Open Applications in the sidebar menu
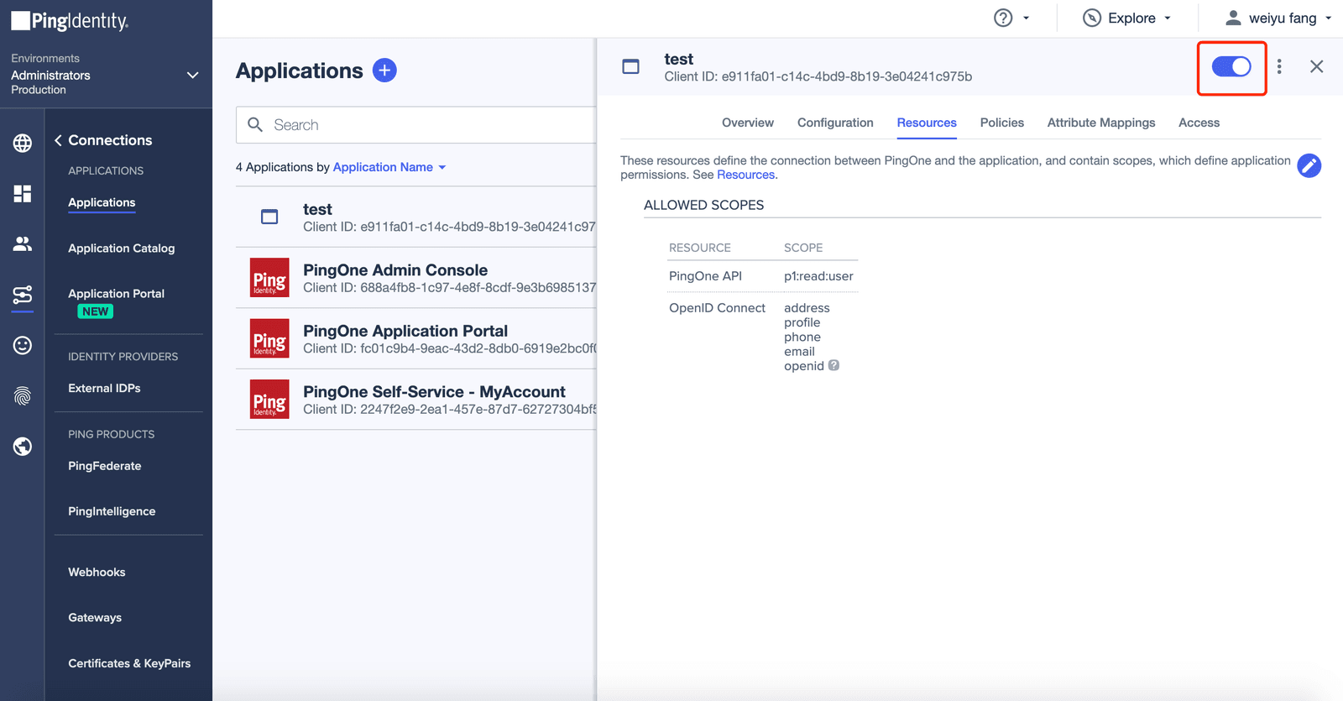Screen dimensions: 1343x701 pos(102,202)
